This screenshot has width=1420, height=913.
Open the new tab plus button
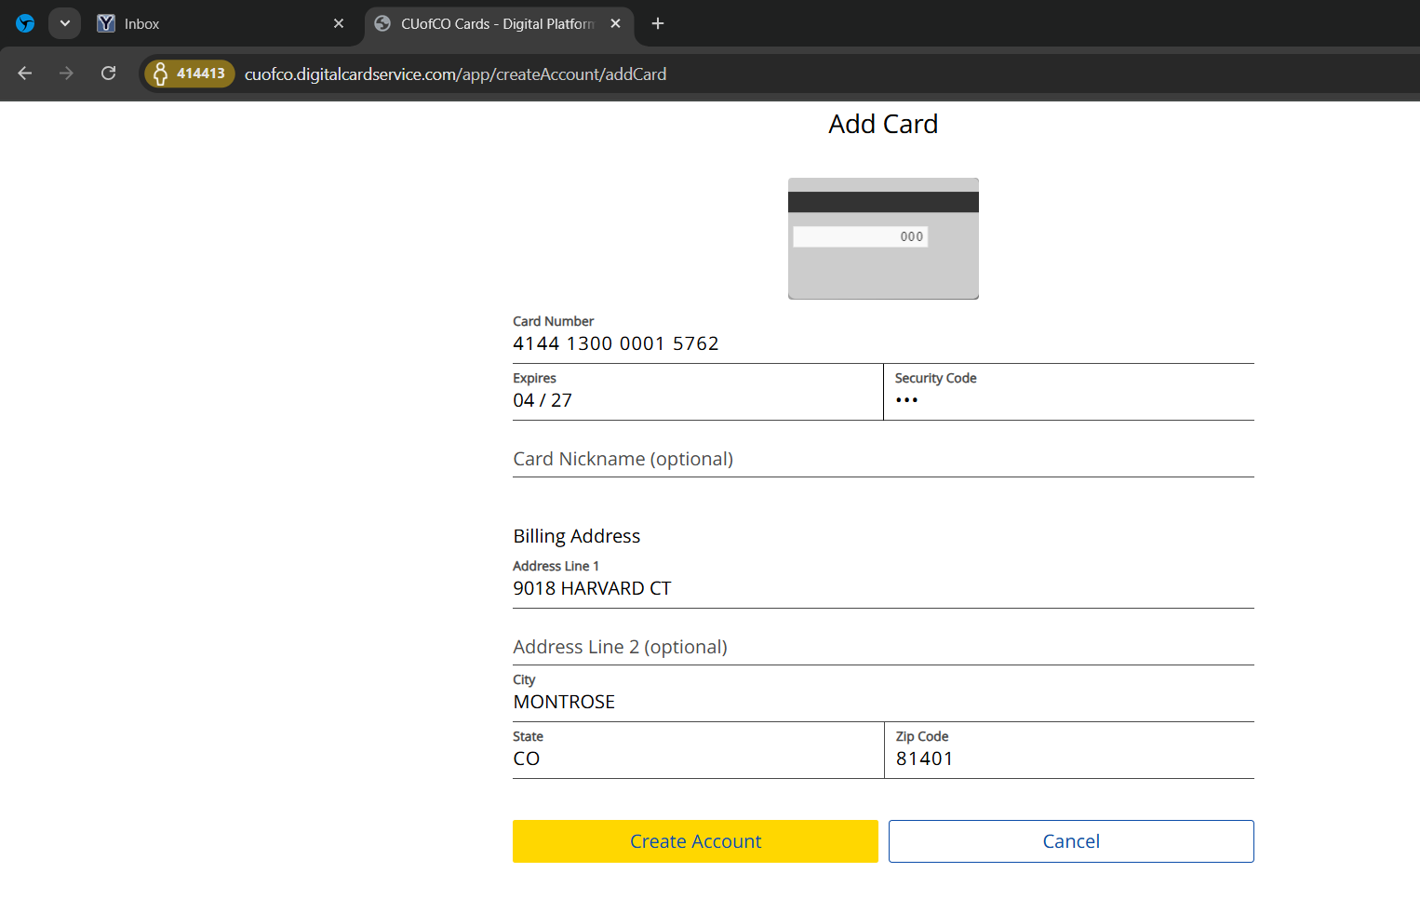click(658, 23)
